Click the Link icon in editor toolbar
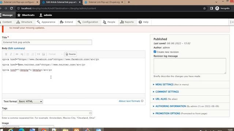Image resolution: width=234 pixels, height=131 pixels. click(17, 54)
